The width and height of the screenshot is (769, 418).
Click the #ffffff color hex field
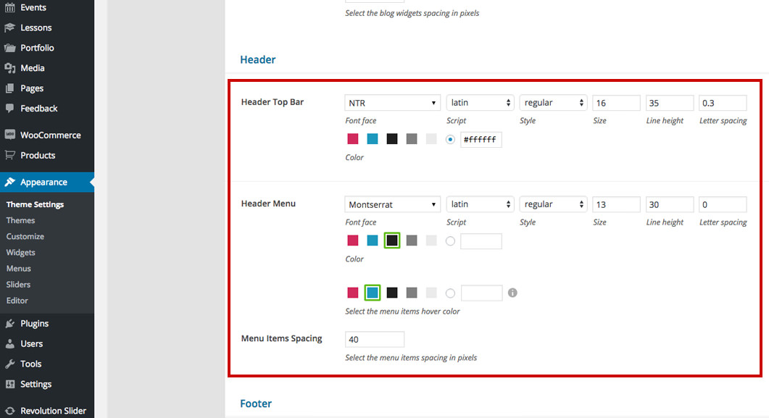481,140
